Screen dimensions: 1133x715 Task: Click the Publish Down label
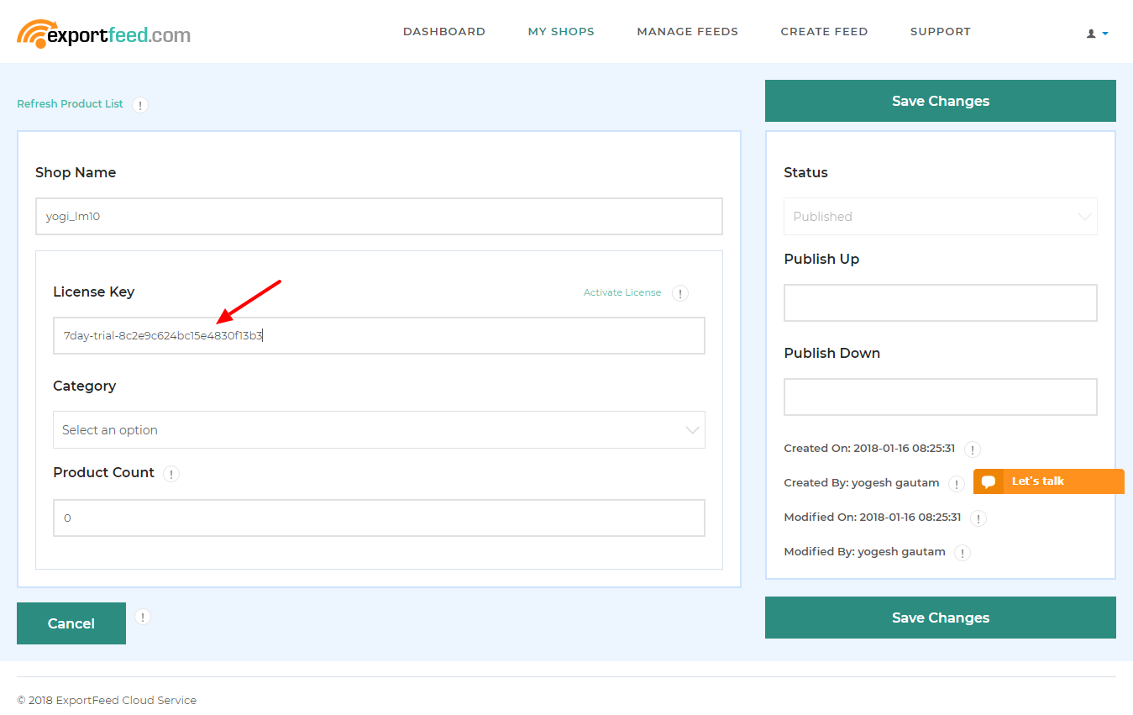coord(832,353)
